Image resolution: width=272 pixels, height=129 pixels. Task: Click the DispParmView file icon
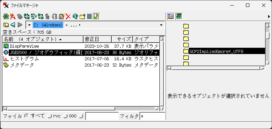[6, 46]
